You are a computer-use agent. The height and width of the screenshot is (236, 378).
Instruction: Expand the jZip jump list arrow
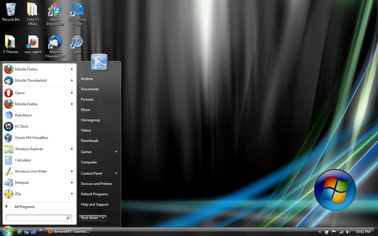click(x=72, y=194)
